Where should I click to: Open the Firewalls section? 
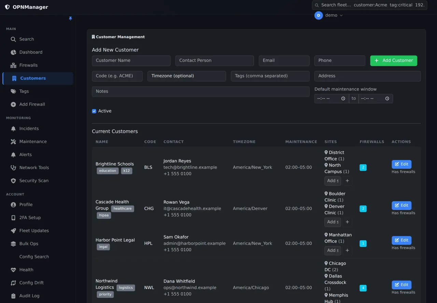(38, 65)
